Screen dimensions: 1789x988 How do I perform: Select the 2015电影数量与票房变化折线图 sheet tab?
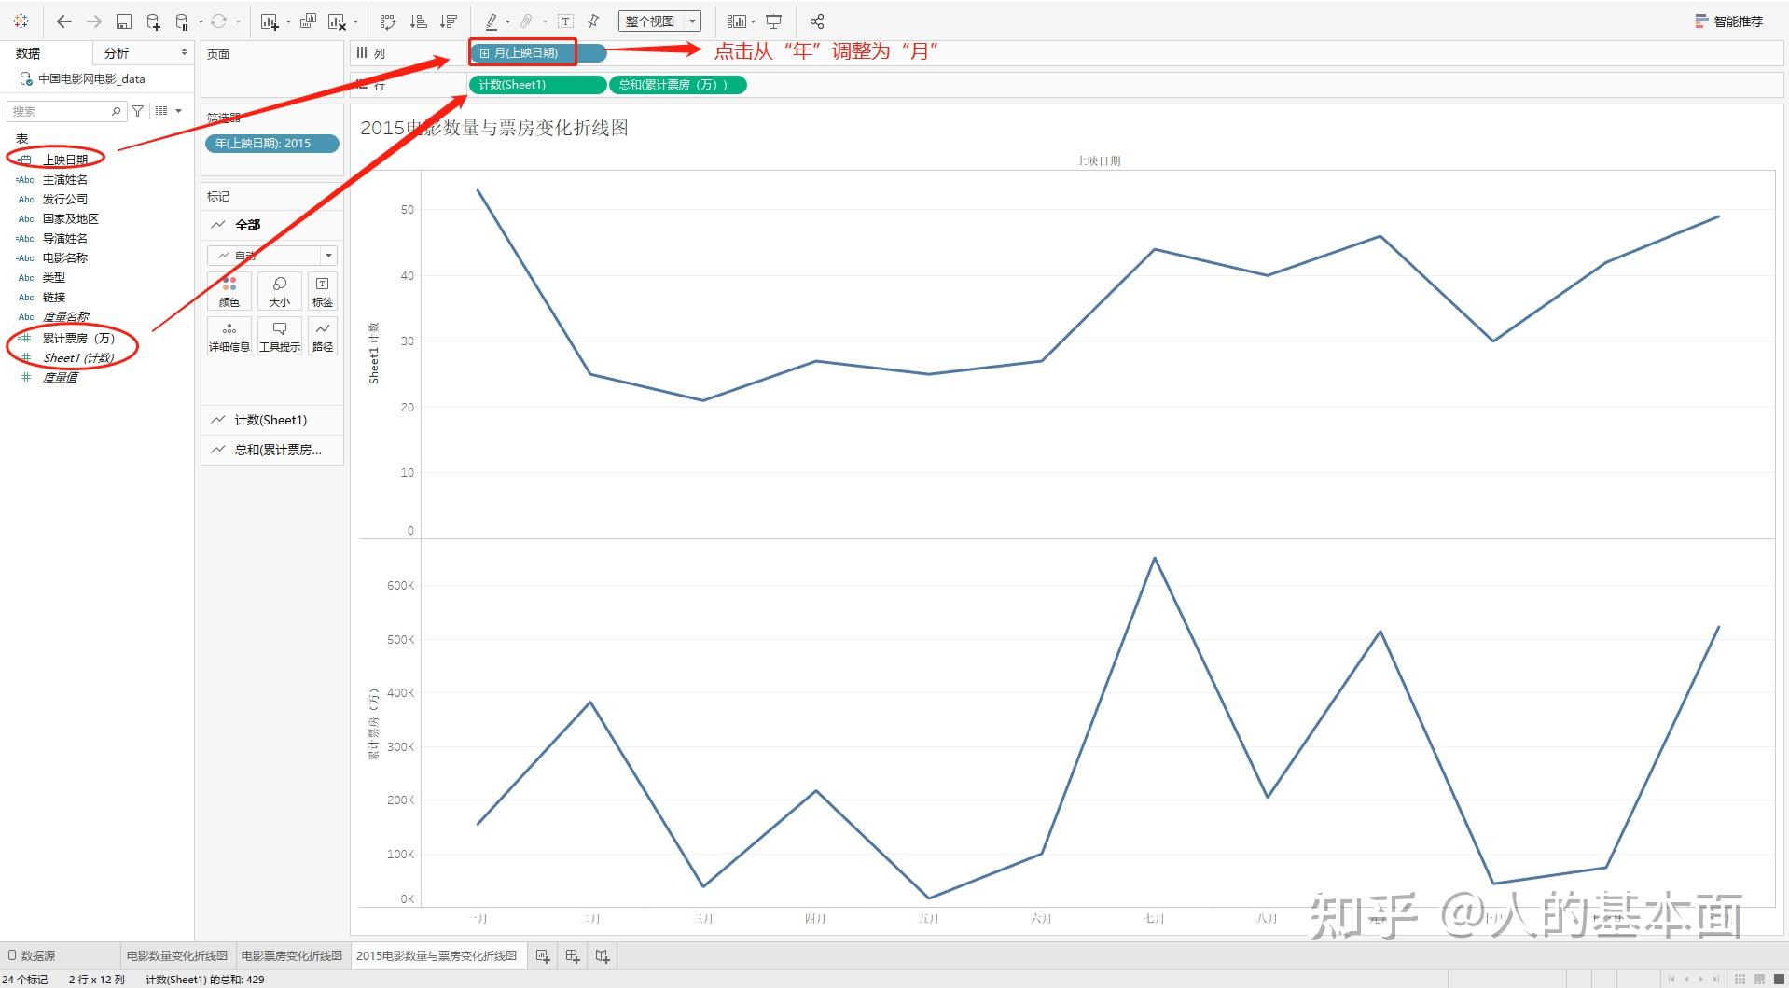coord(437,955)
